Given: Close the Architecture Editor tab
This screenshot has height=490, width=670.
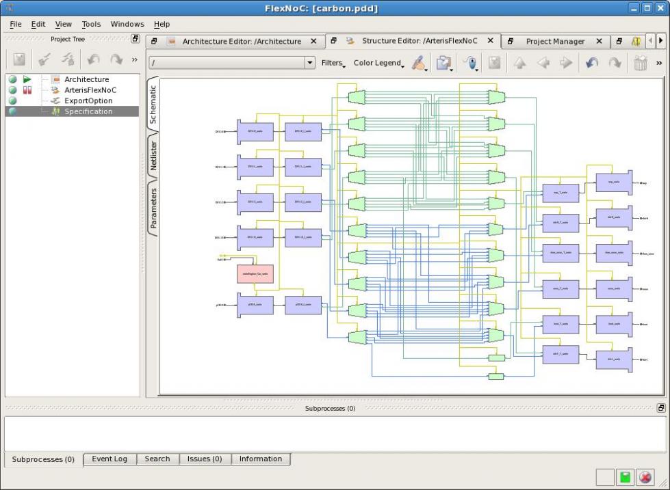Looking at the screenshot, I should point(313,42).
